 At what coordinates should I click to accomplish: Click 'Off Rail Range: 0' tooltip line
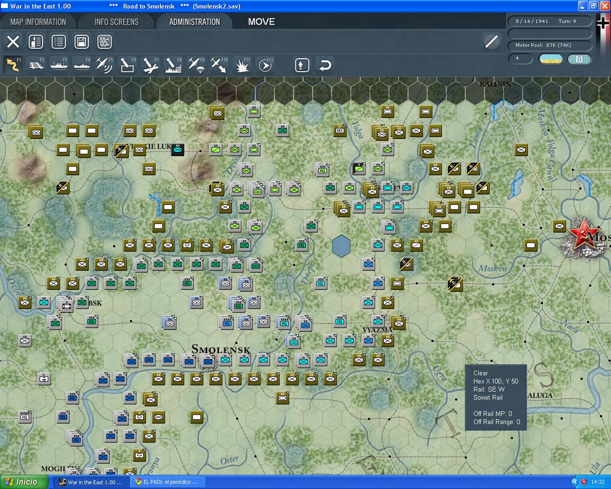click(497, 422)
